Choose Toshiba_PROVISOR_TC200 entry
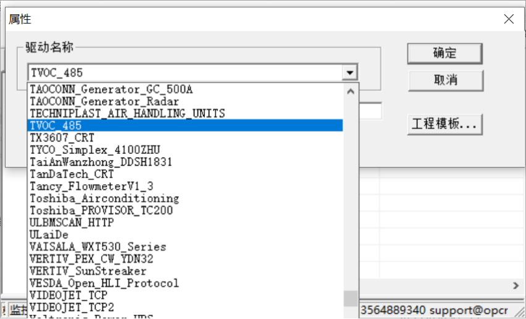Screen dimensions: 526x319 185,210
